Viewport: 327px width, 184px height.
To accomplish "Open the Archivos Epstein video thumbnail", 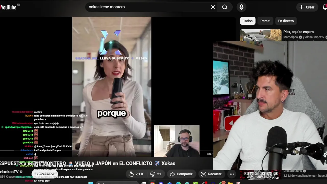I will 260,175.
